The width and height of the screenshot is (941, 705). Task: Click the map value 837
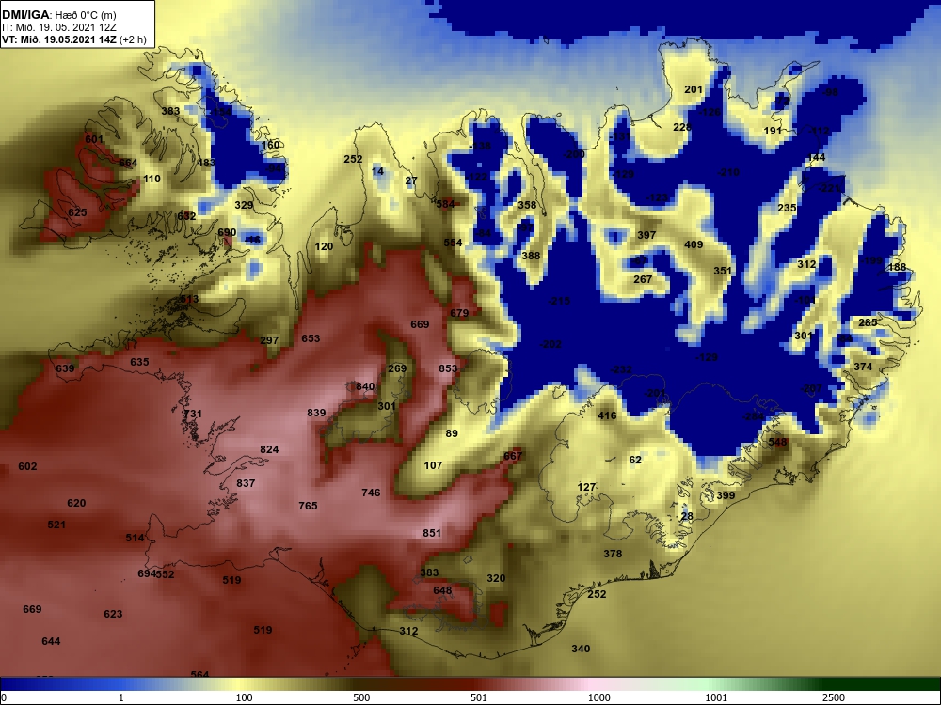pos(246,483)
